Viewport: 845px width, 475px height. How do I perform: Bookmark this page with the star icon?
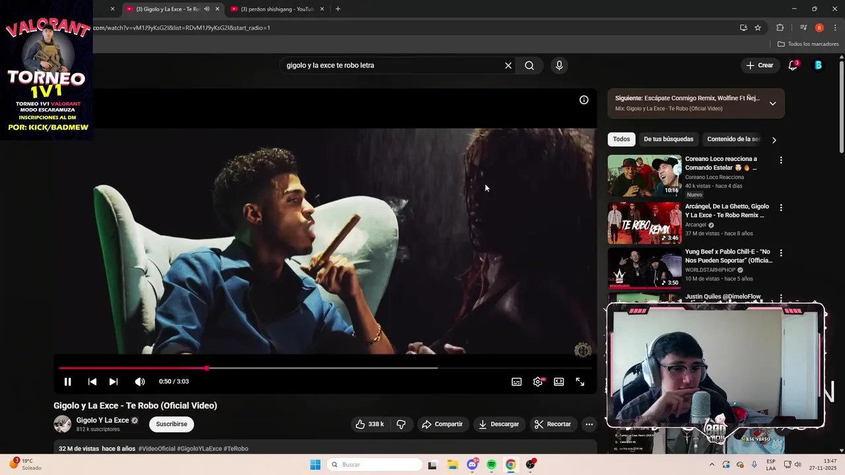click(758, 28)
